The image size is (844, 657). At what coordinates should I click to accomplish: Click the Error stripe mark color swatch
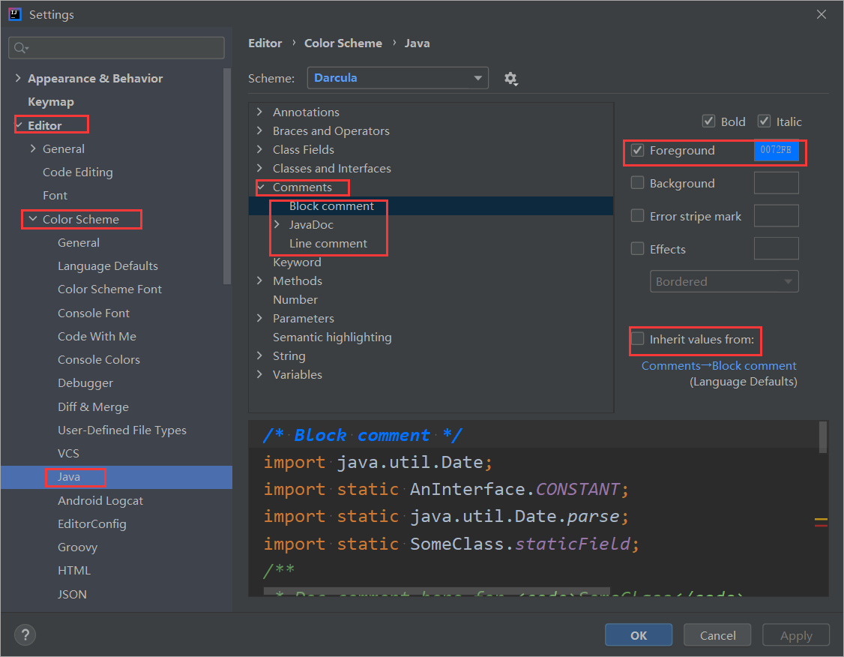(777, 216)
